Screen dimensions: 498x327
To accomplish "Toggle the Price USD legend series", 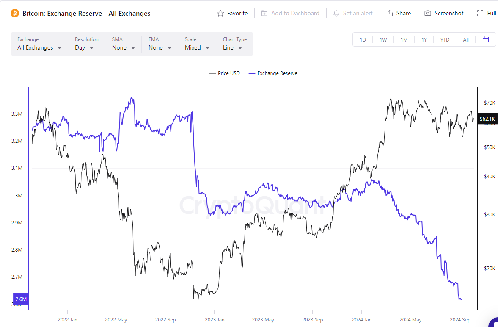I will (225, 73).
